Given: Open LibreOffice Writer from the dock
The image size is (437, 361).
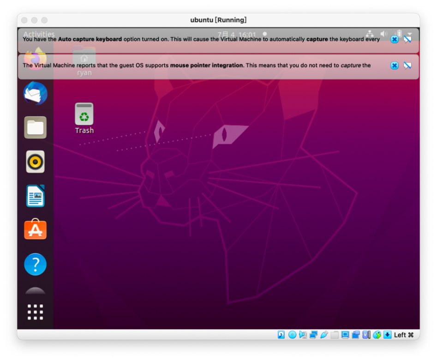Looking at the screenshot, I should point(36,196).
